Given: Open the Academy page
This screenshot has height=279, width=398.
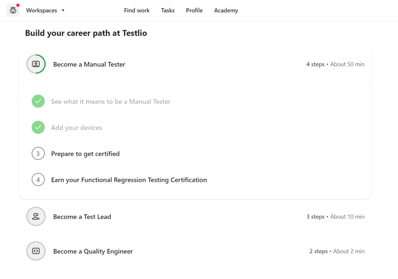Looking at the screenshot, I should tap(226, 11).
